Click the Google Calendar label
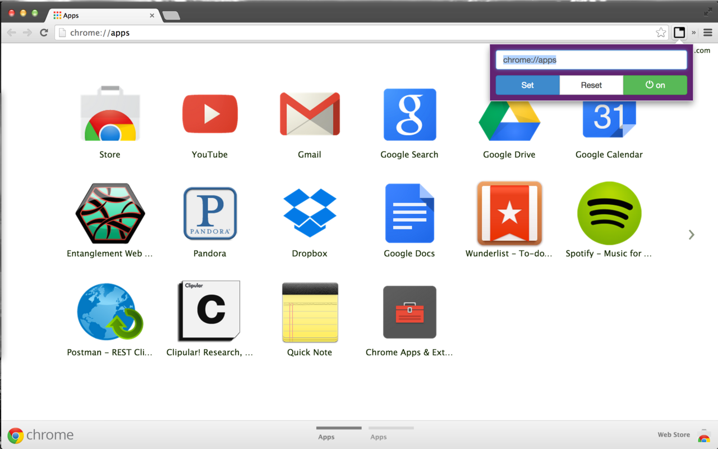Viewport: 718px width, 449px height. pyautogui.click(x=609, y=154)
